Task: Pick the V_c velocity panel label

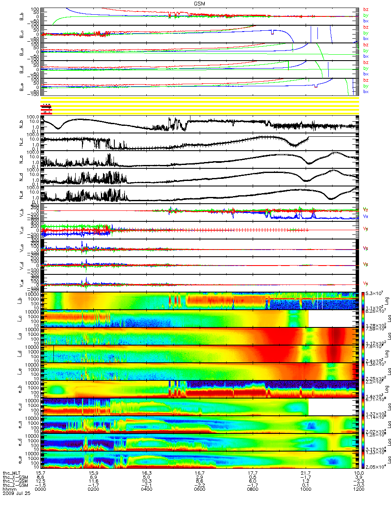Action: (21, 230)
